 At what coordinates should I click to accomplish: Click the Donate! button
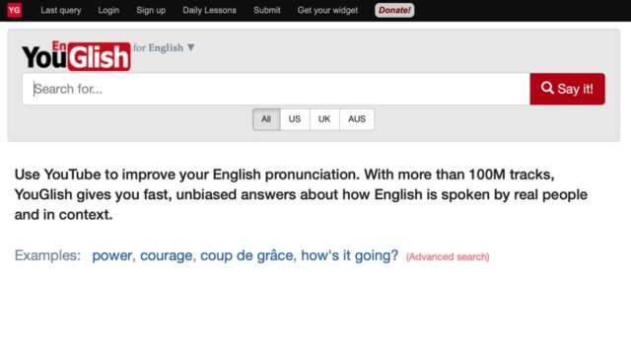(x=394, y=11)
